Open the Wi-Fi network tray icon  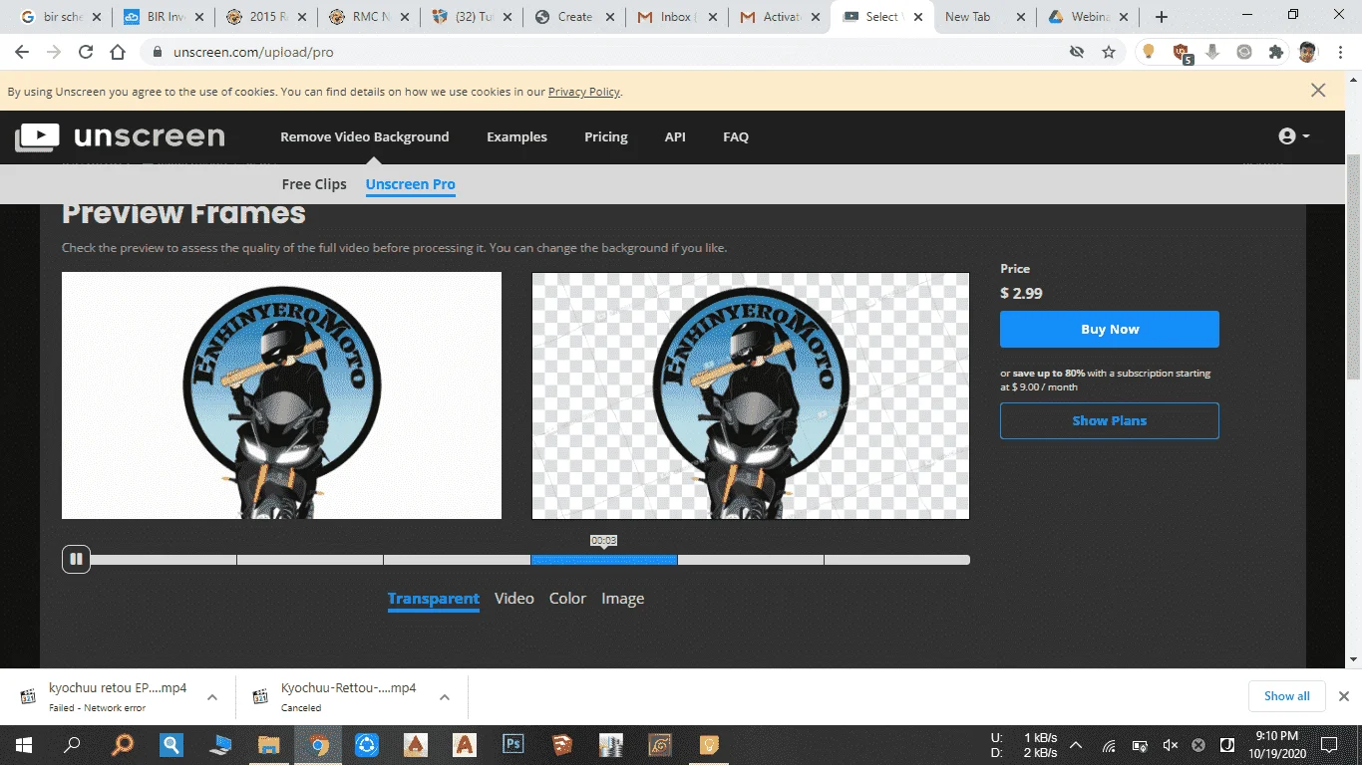[x=1109, y=744]
